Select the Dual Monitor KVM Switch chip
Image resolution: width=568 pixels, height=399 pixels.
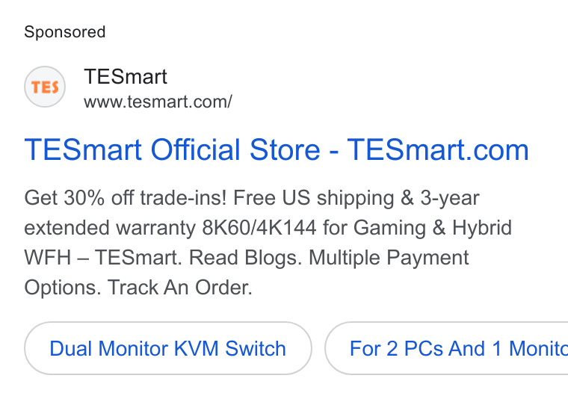[x=168, y=348]
